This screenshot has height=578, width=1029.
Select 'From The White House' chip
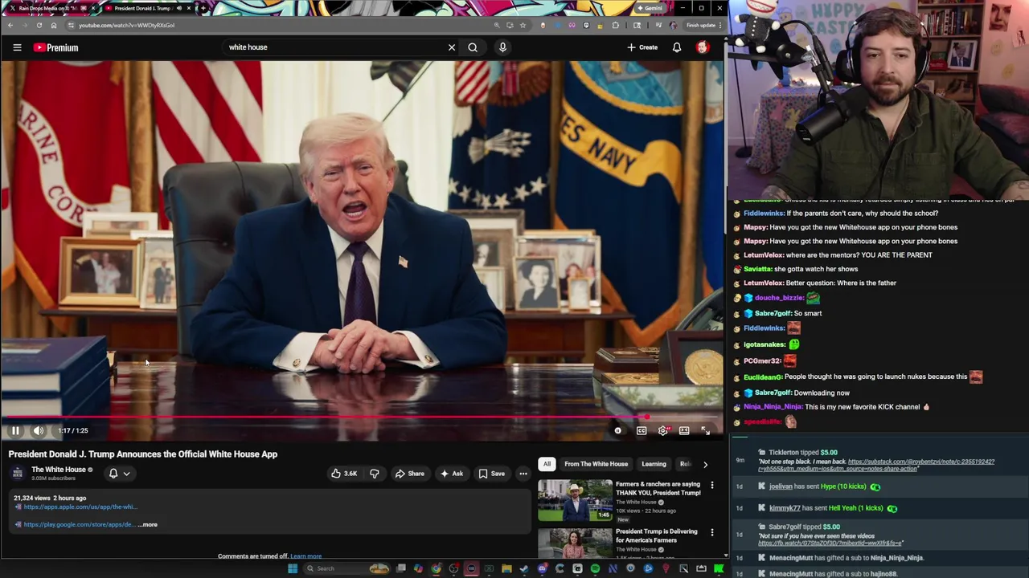pyautogui.click(x=596, y=464)
